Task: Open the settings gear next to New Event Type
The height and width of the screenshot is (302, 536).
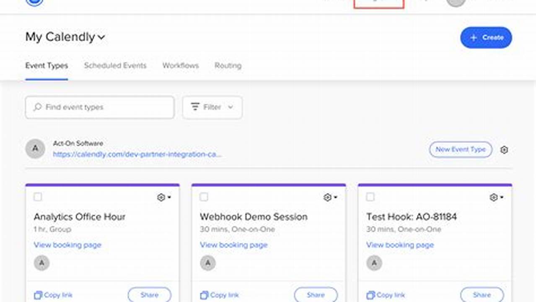Action: 505,149
